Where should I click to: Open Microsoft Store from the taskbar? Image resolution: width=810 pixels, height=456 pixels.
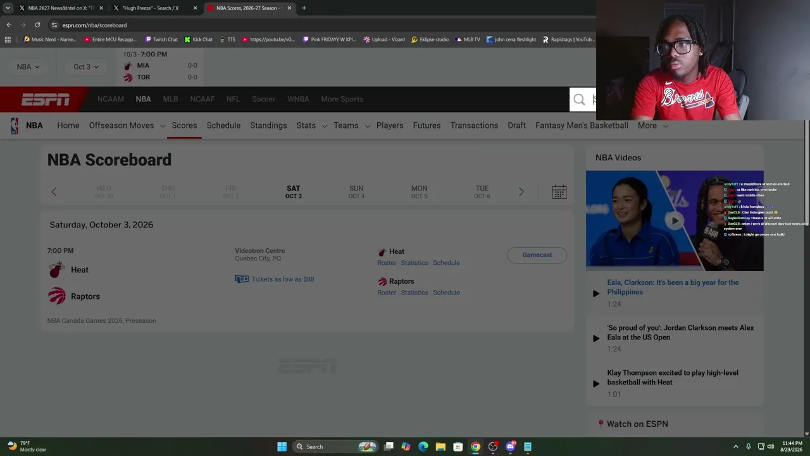[x=458, y=446]
